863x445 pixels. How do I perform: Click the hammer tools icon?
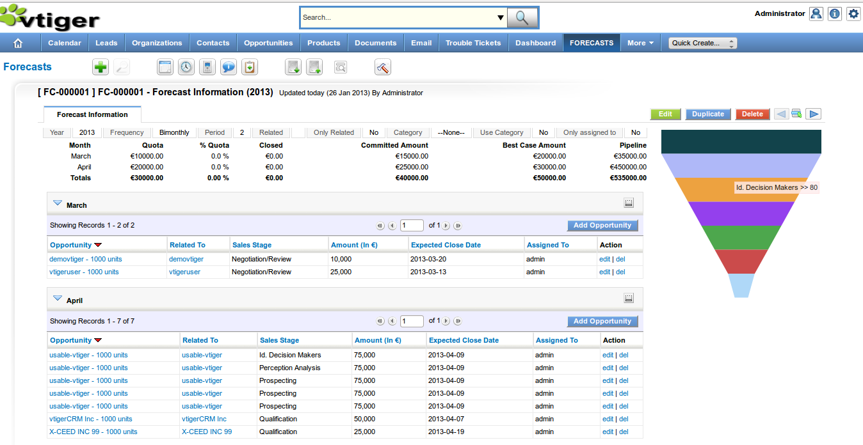click(383, 67)
